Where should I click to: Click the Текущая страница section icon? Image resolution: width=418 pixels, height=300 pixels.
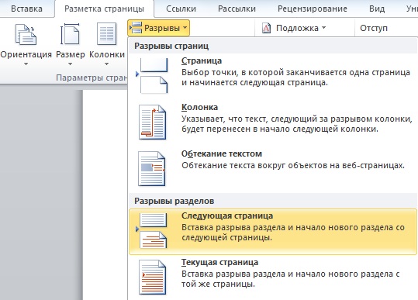(x=152, y=277)
